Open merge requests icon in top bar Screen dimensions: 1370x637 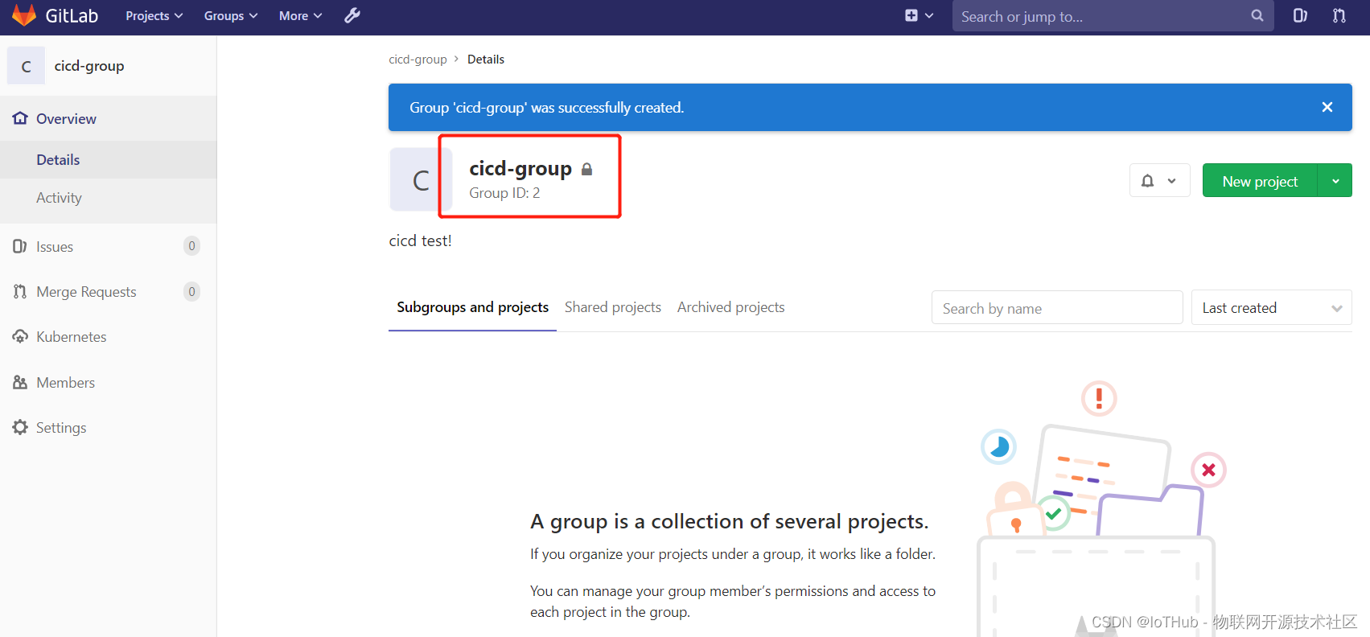(x=1339, y=15)
